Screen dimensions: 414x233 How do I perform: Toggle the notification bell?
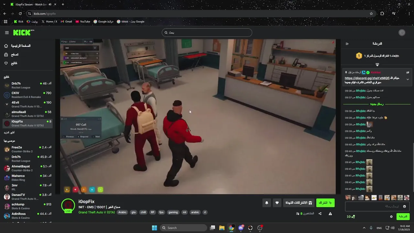tap(267, 203)
